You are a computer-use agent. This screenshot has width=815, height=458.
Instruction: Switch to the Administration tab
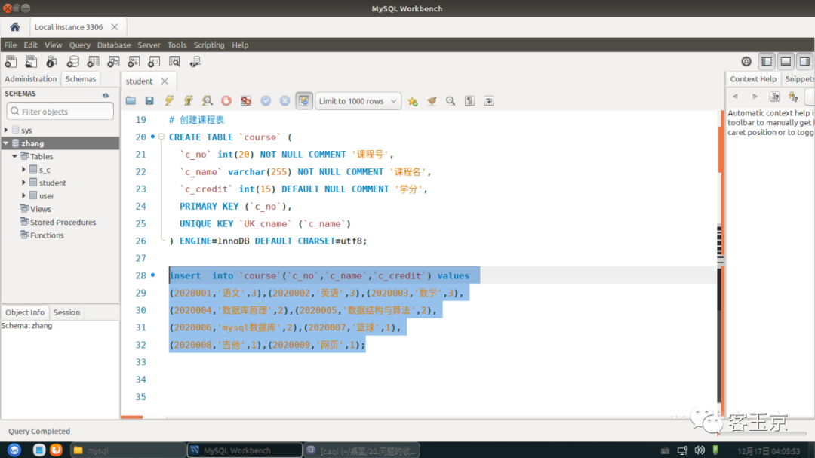tap(31, 79)
